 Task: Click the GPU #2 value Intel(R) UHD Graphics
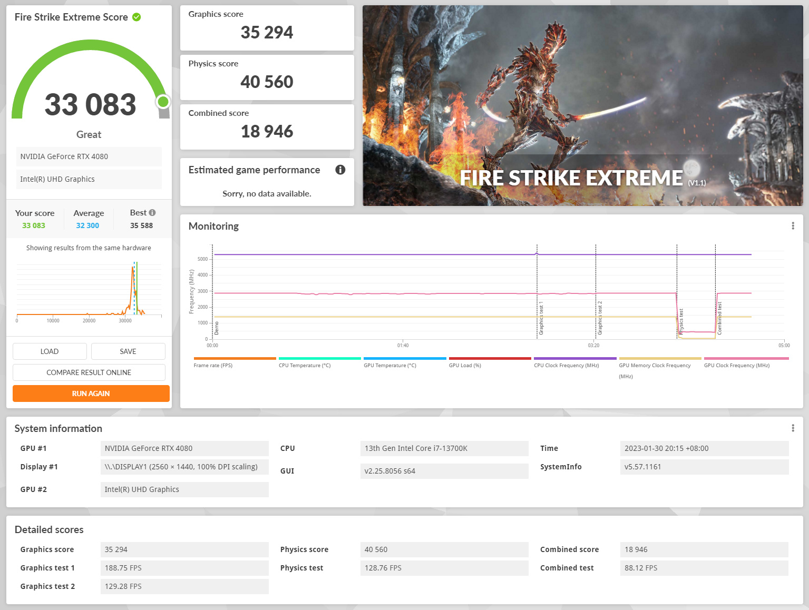pos(184,489)
